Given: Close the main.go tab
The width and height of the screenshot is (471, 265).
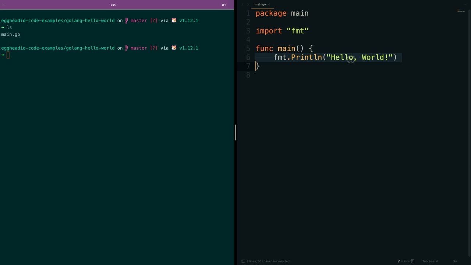Looking at the screenshot, I should click(269, 4).
